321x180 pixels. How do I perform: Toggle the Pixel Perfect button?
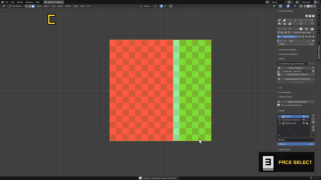(288, 37)
